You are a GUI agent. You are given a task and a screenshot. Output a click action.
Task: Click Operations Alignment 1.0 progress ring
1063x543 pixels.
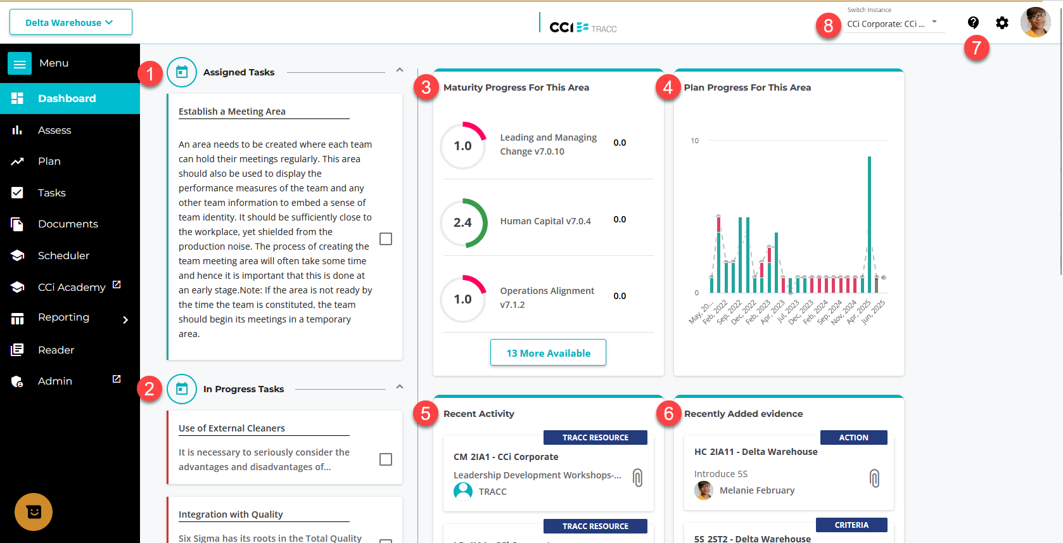[463, 299]
